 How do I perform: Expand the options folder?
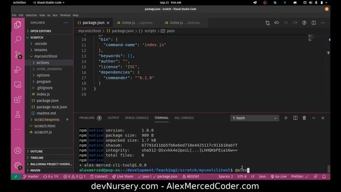point(43,75)
